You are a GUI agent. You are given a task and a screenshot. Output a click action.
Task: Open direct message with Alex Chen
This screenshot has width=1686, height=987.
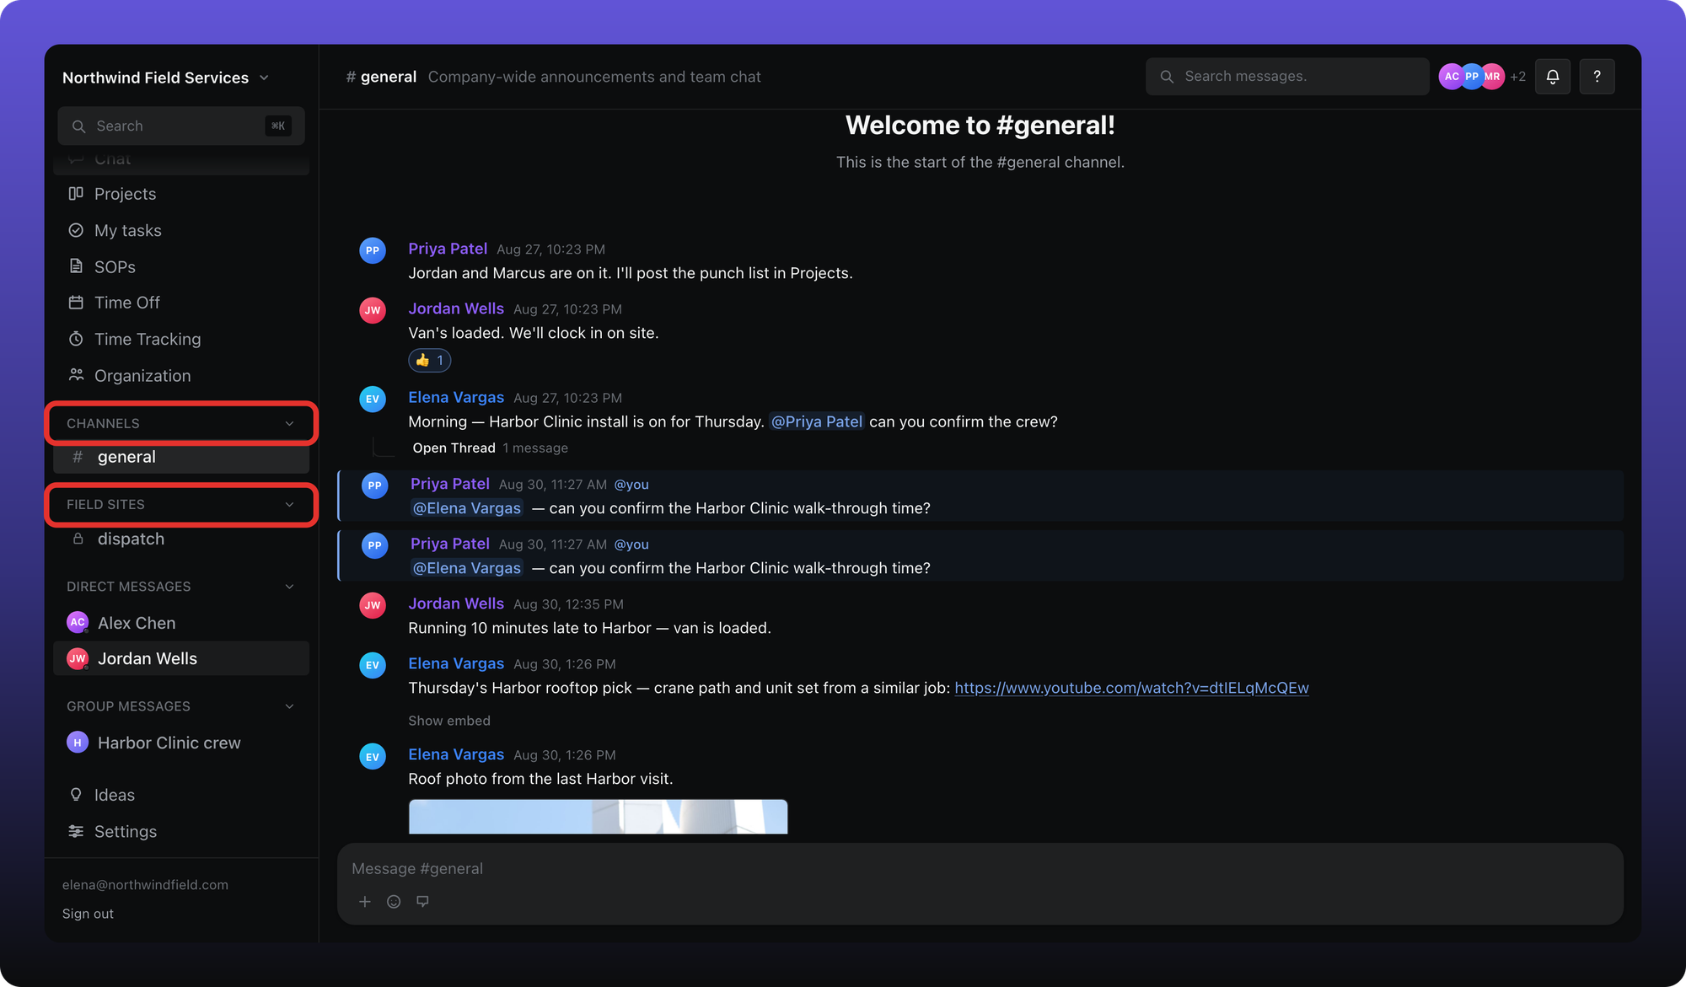click(181, 623)
